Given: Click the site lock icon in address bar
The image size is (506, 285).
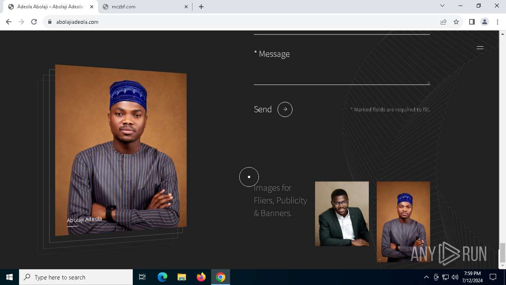Looking at the screenshot, I should [50, 22].
